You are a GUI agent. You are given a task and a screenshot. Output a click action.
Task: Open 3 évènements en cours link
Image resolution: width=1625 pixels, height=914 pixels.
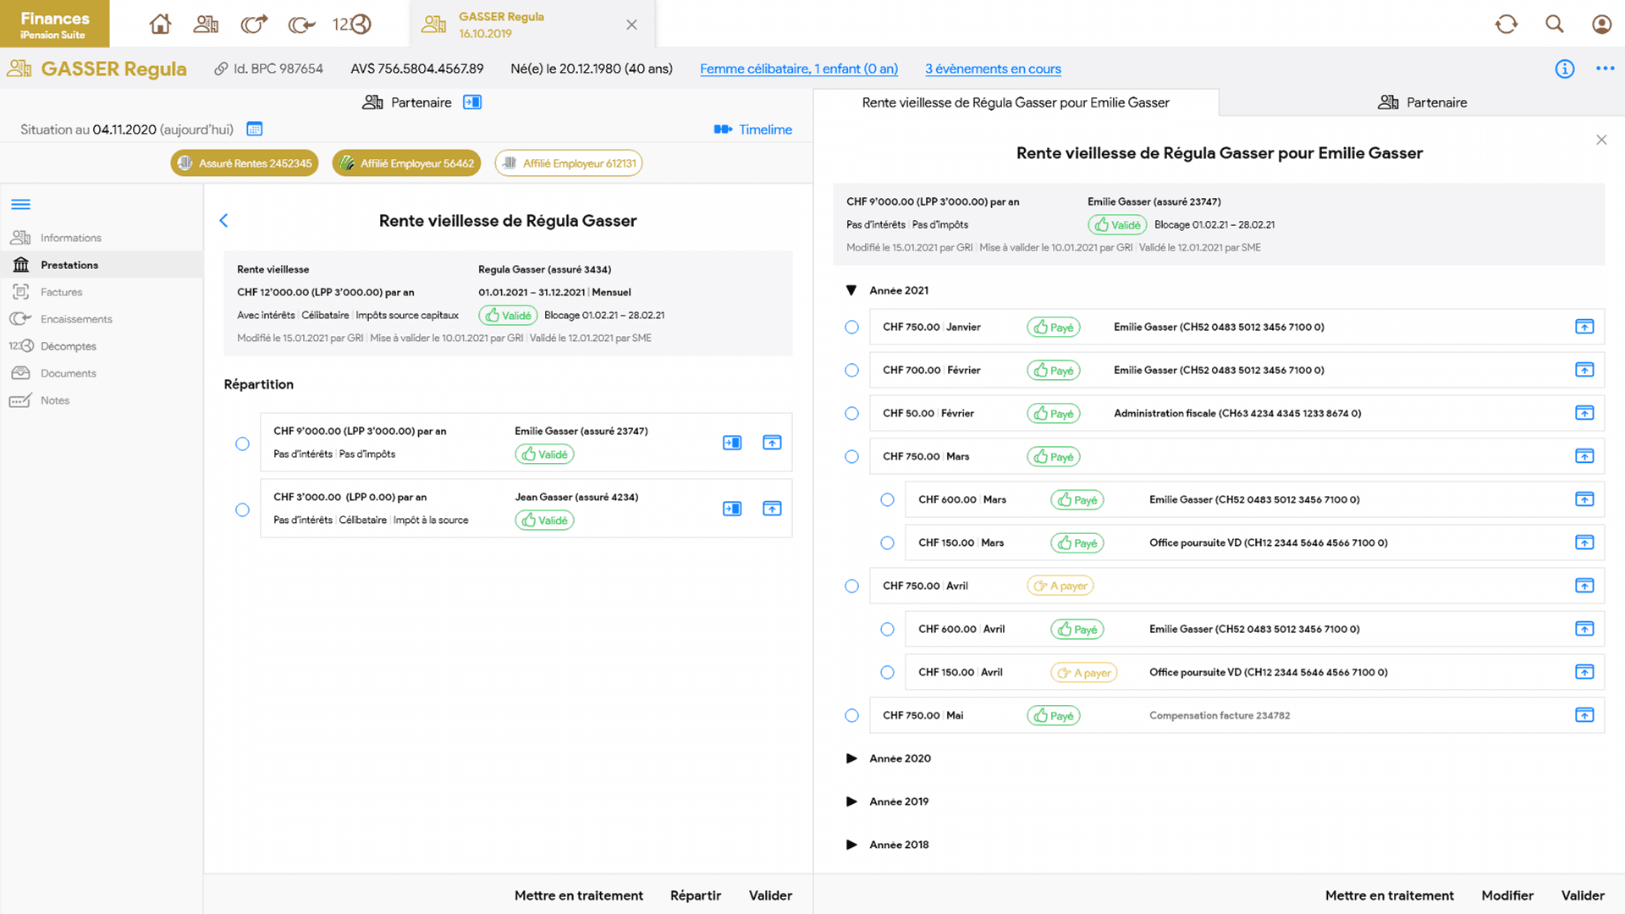coord(993,69)
